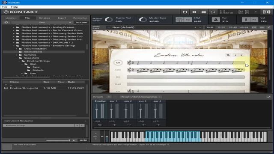Open Presets / Batch Configuration dropdown
Viewport: 274px width, 154px height.
141,97
